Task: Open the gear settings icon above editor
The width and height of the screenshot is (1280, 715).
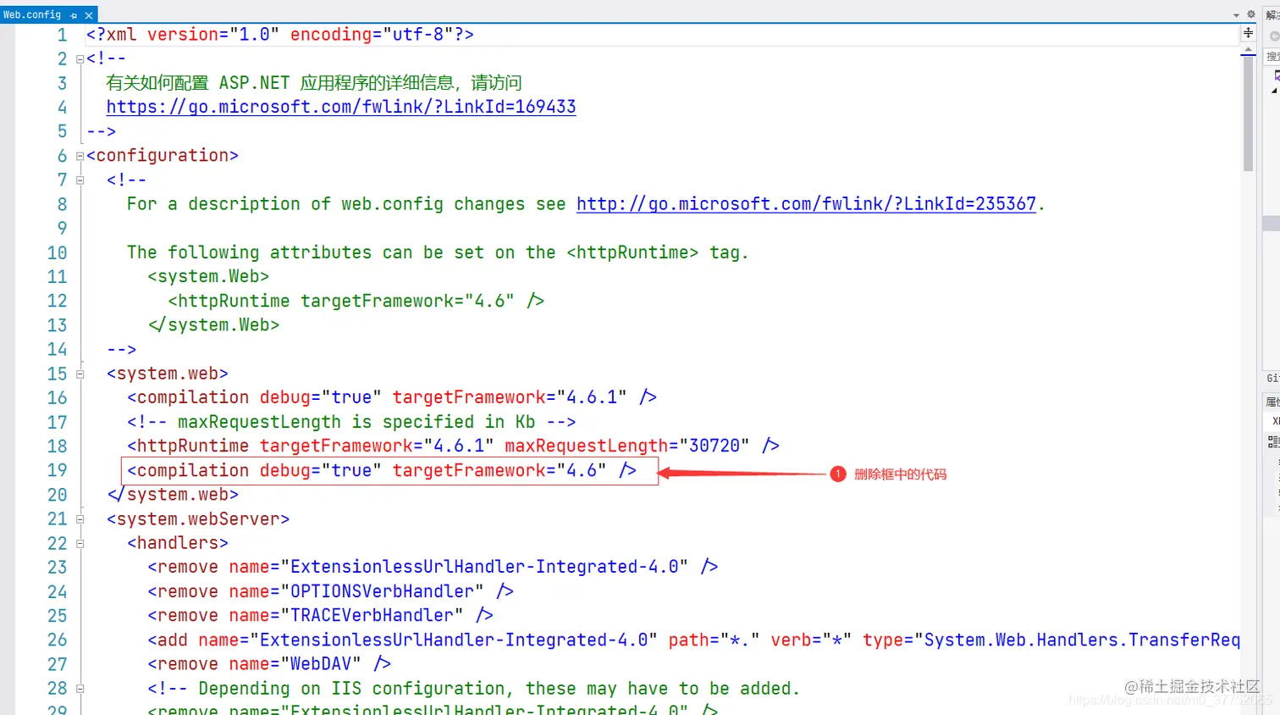Action: point(1250,14)
